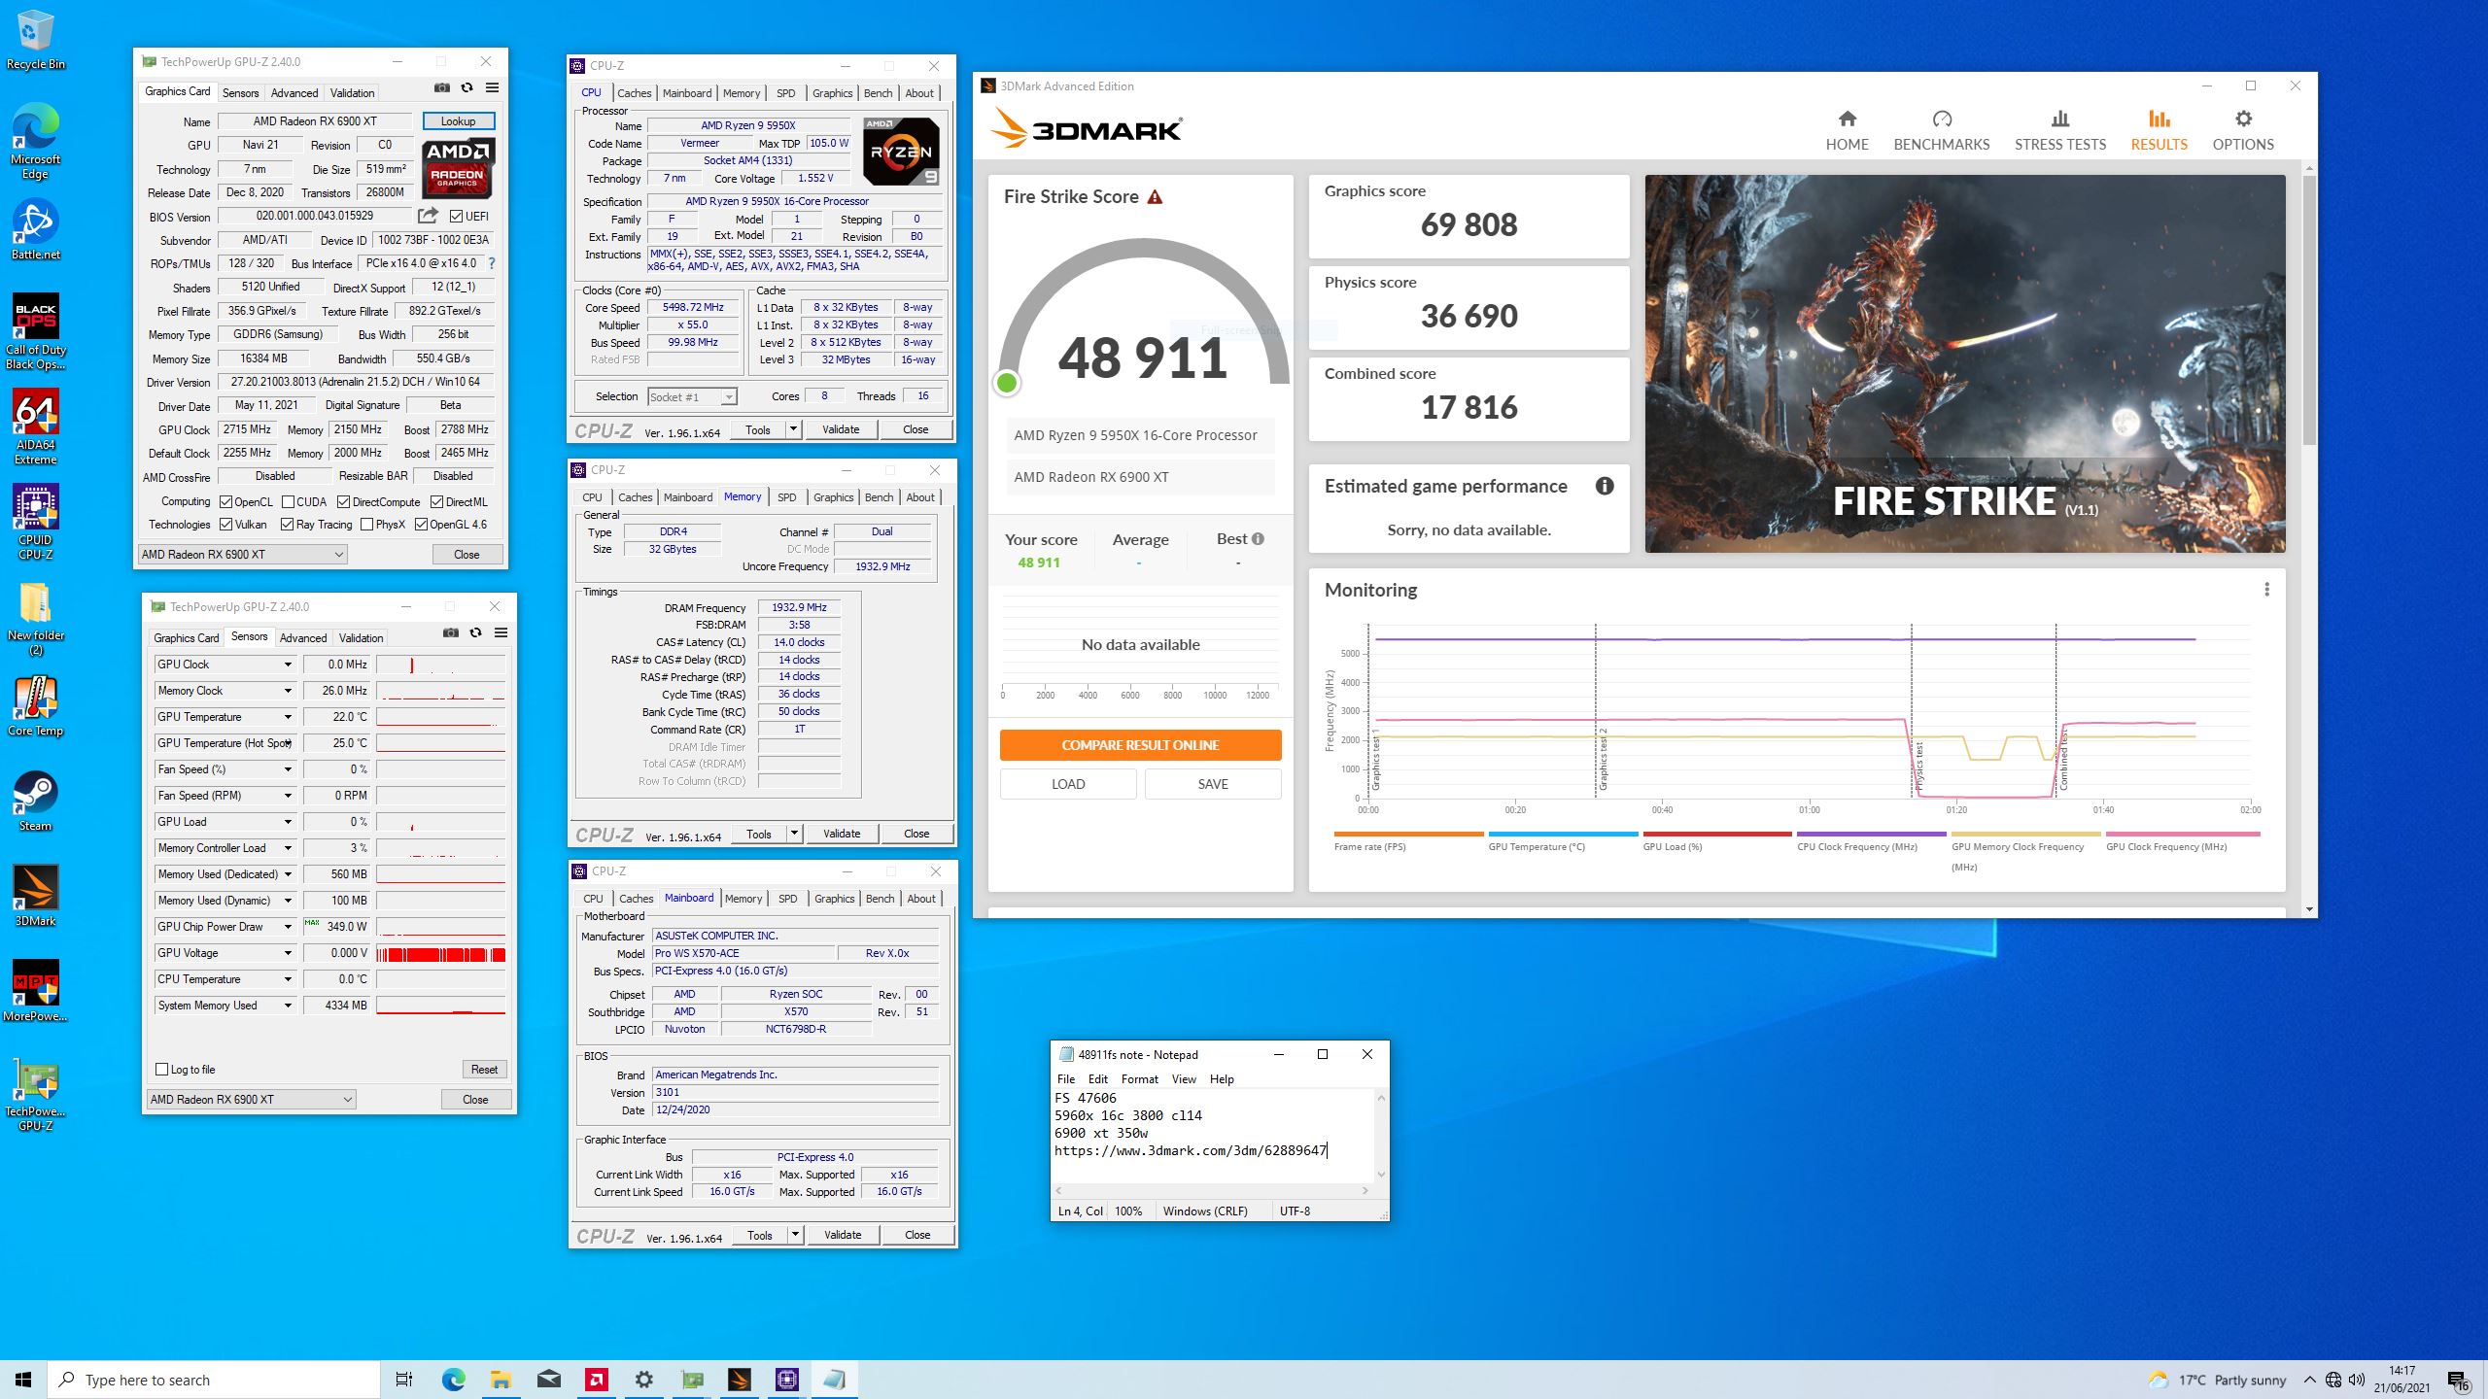Open Bench tab in CPU-Z Mainboard window
2488x1399 pixels.
[881, 899]
